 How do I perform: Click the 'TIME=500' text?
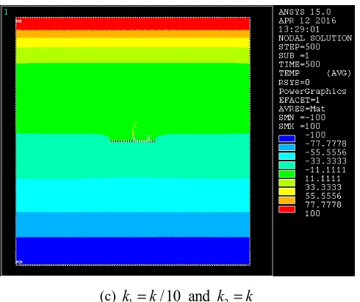coord(299,65)
